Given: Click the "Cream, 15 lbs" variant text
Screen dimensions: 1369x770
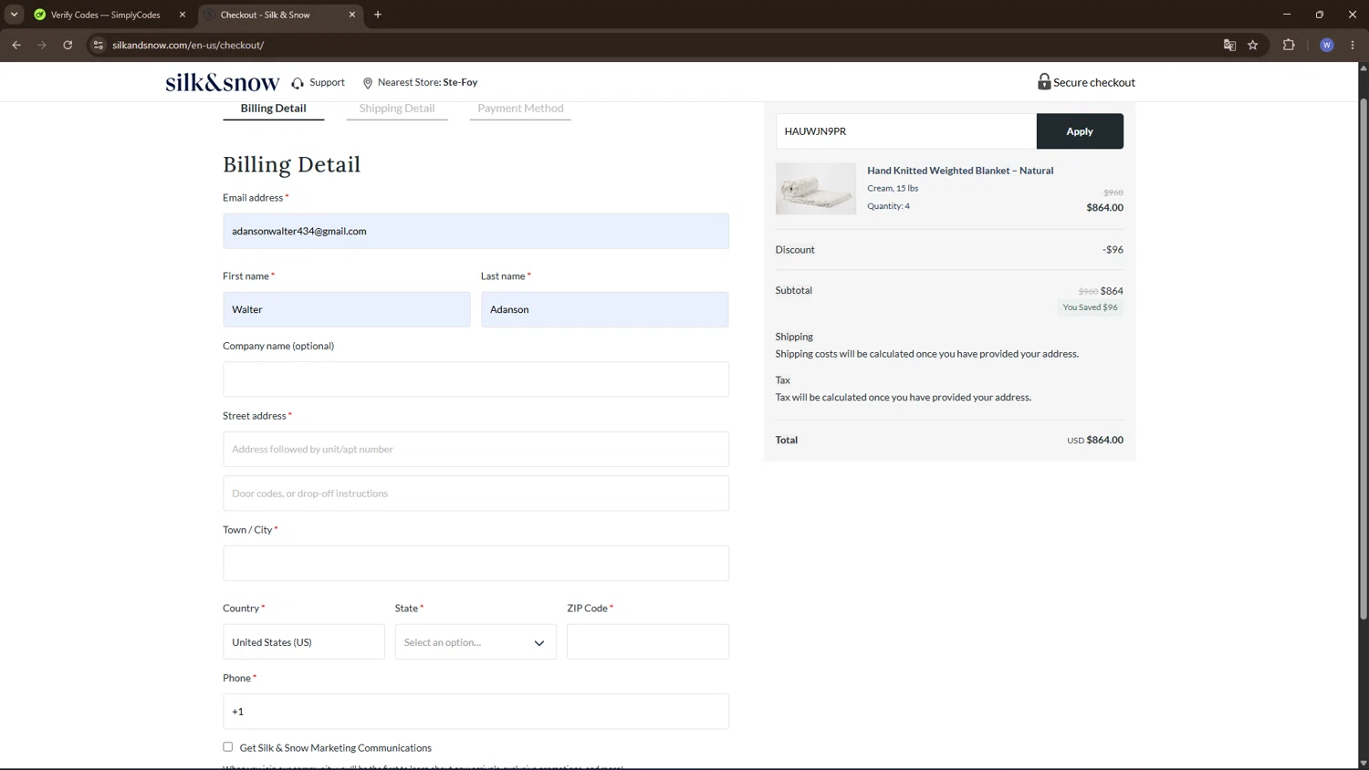Looking at the screenshot, I should [x=893, y=189].
